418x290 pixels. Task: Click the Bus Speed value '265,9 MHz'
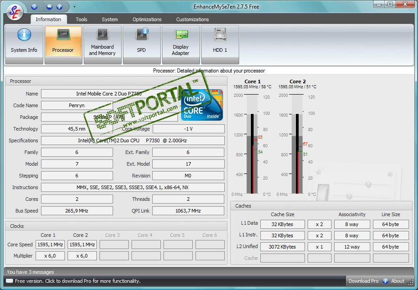[77, 211]
